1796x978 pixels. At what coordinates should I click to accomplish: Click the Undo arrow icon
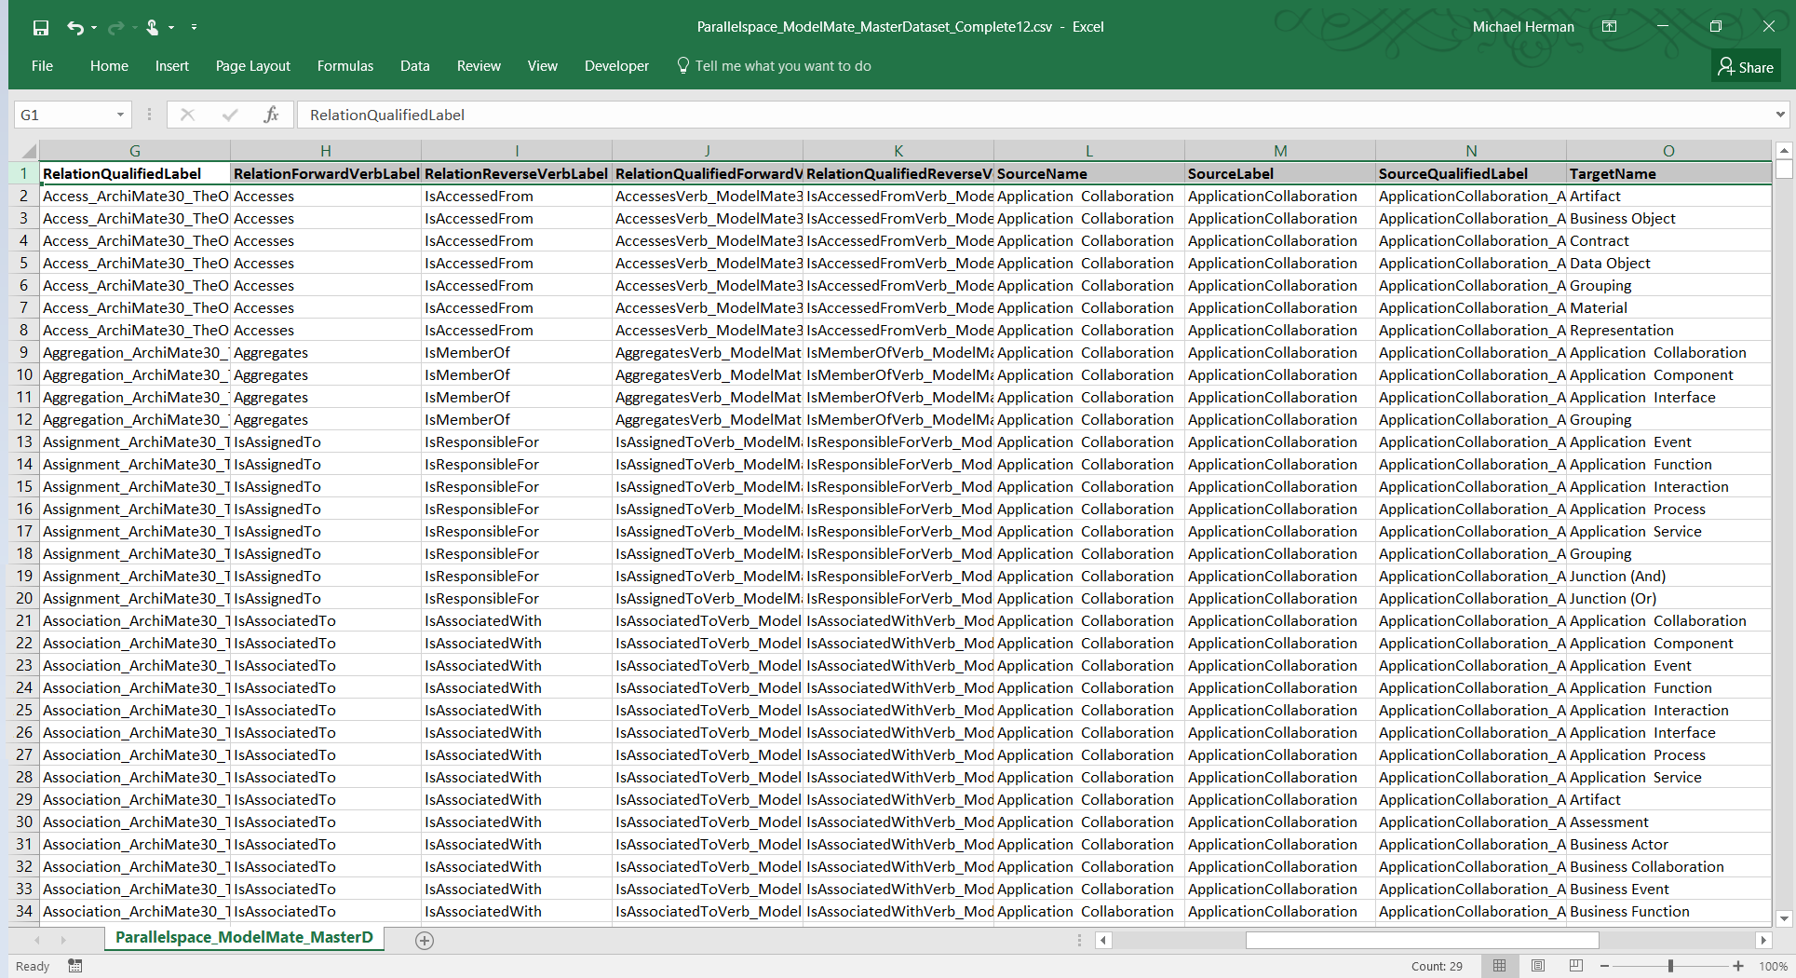(75, 28)
